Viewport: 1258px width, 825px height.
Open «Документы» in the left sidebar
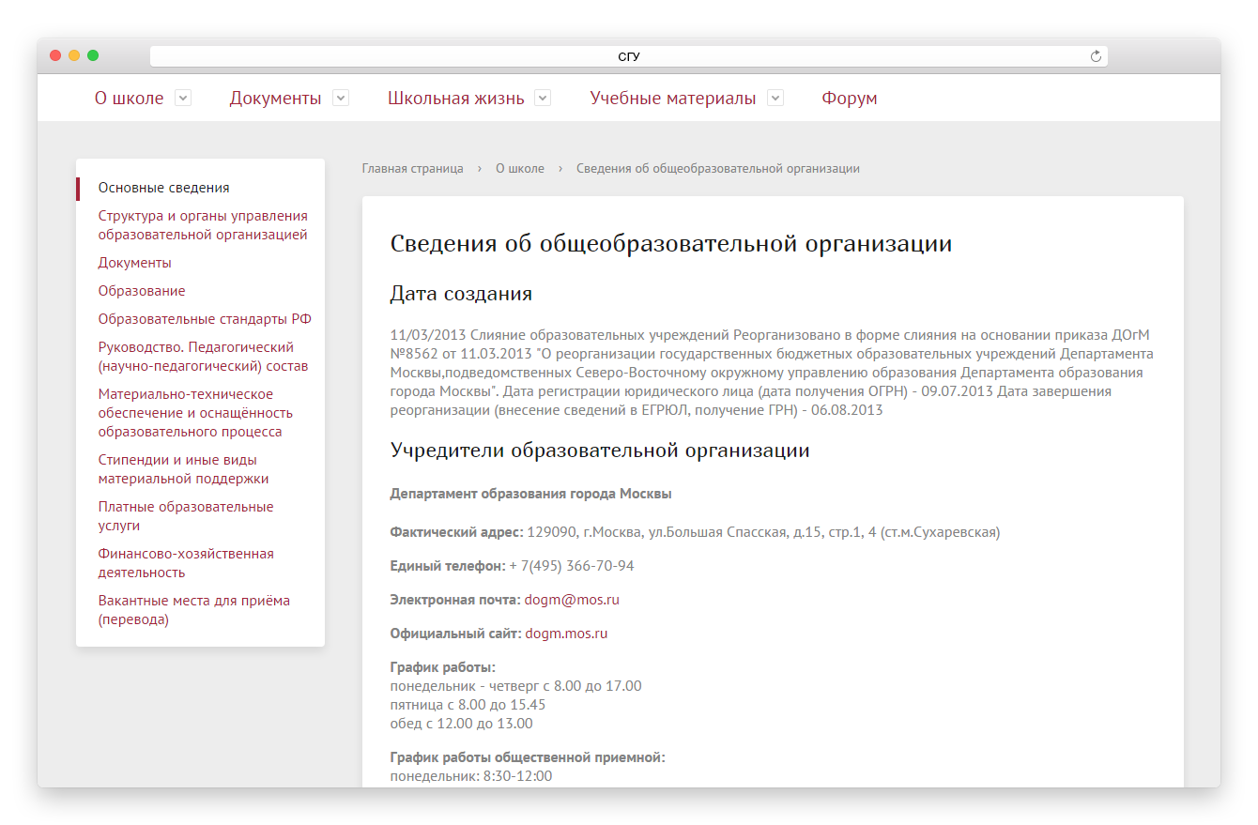coord(134,263)
